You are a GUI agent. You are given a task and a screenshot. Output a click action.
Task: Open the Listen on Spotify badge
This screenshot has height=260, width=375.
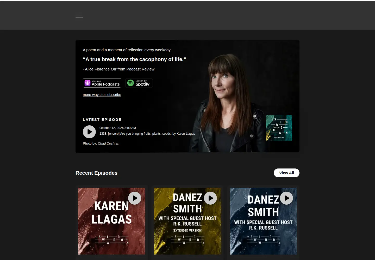point(139,83)
